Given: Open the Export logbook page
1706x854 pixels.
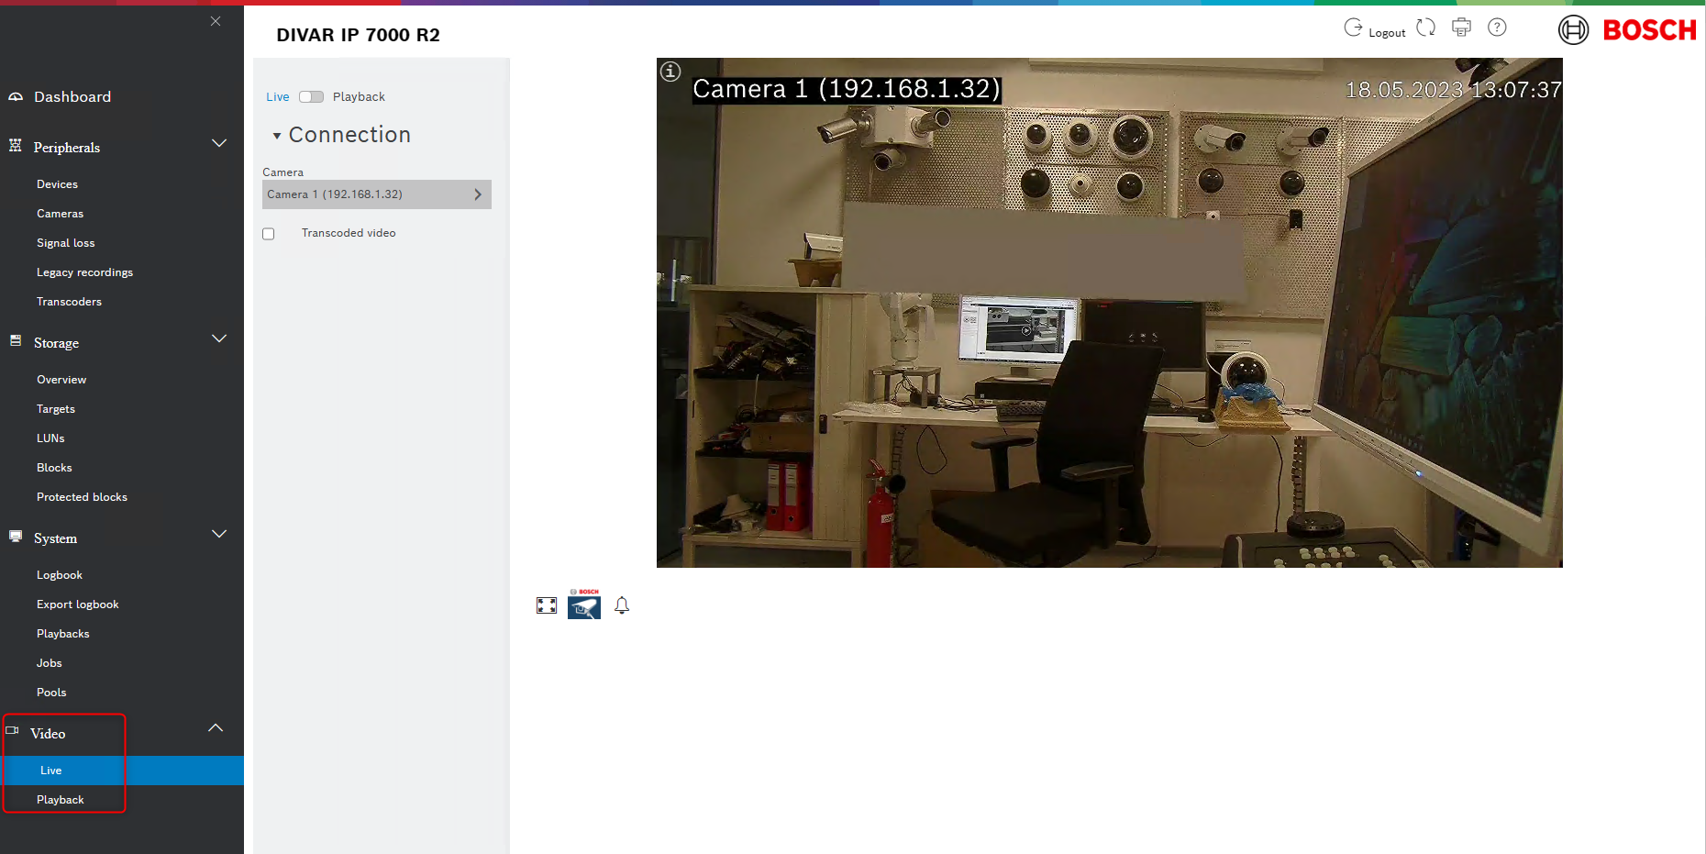Looking at the screenshot, I should coord(78,604).
